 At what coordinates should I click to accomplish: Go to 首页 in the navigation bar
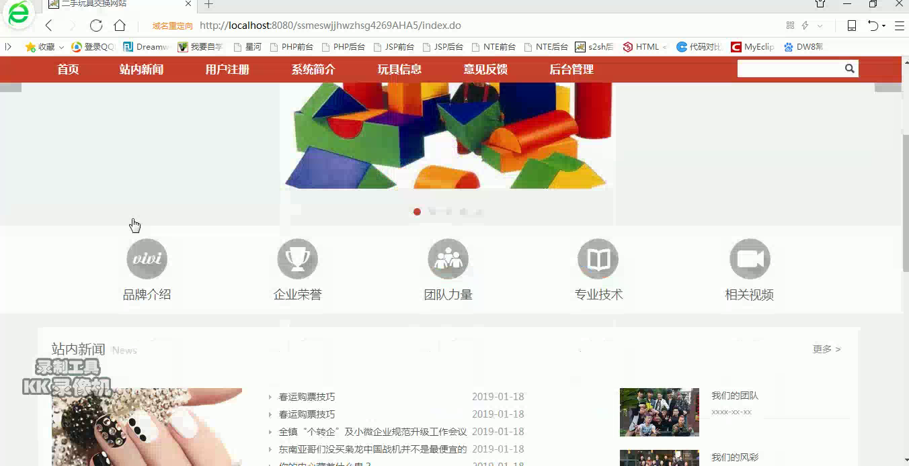tap(68, 69)
